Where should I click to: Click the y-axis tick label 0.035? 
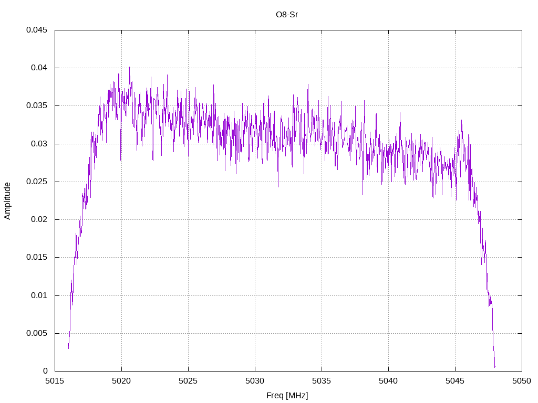point(37,106)
